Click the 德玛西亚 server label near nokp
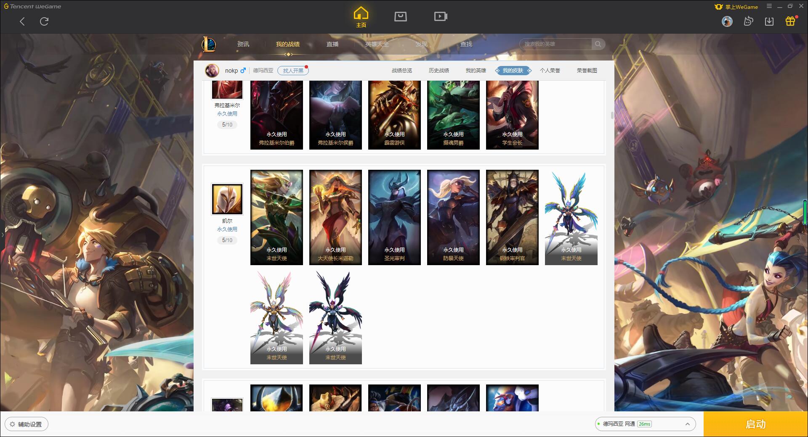 tap(263, 71)
